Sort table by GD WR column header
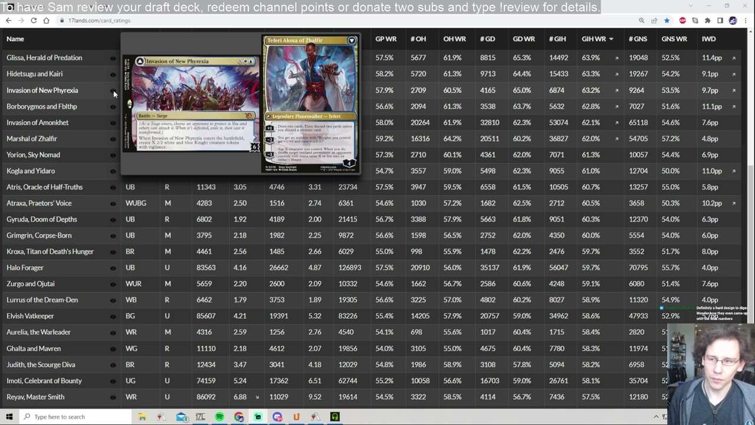The height and width of the screenshot is (425, 755). (x=524, y=39)
